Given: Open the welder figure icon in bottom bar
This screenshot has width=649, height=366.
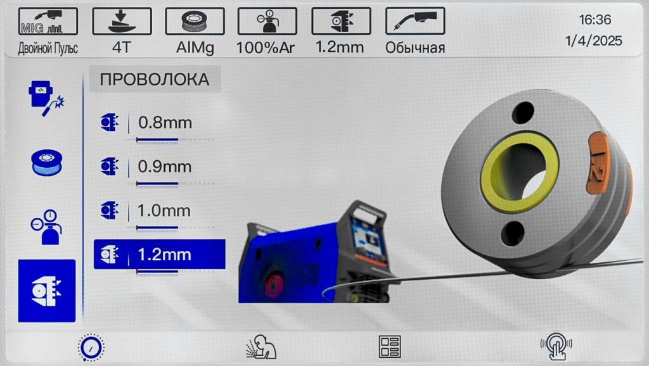Looking at the screenshot, I should [x=261, y=347].
